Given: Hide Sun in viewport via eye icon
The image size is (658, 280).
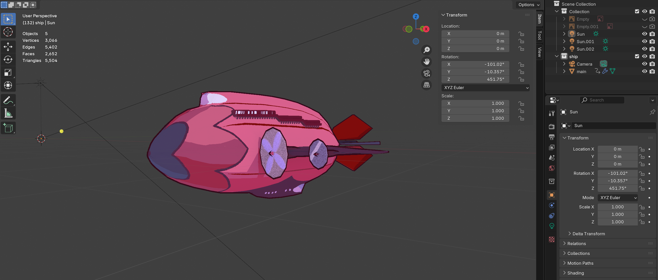Looking at the screenshot, I should (x=644, y=34).
